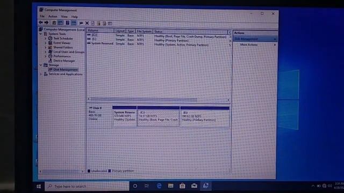Viewport: 344px width, 193px height.
Task: Click the Back arrow in the toolbar
Action: (41, 23)
